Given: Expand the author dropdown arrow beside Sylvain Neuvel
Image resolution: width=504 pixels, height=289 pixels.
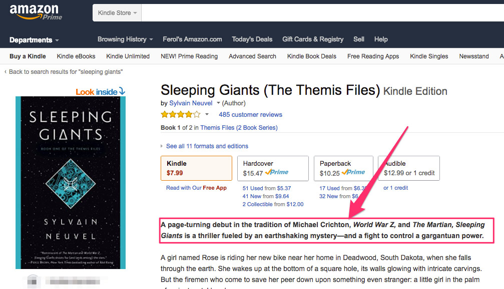Looking at the screenshot, I should point(218,103).
